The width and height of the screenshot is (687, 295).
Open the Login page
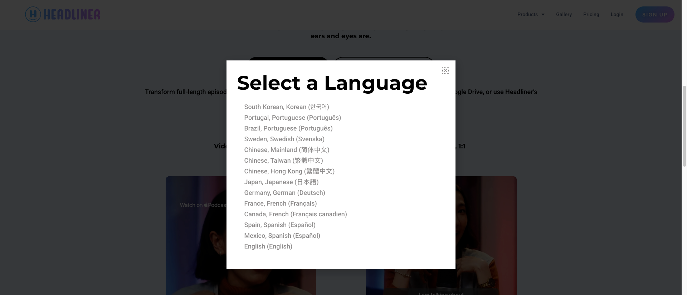tap(617, 14)
